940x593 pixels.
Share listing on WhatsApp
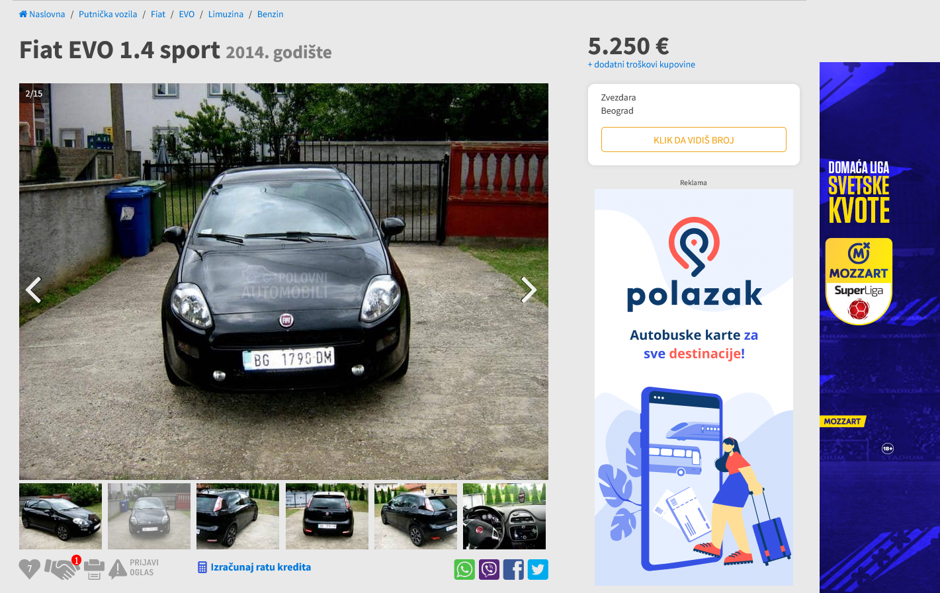(x=464, y=569)
